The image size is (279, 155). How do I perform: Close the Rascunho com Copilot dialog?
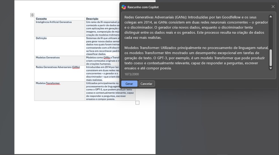273,7
